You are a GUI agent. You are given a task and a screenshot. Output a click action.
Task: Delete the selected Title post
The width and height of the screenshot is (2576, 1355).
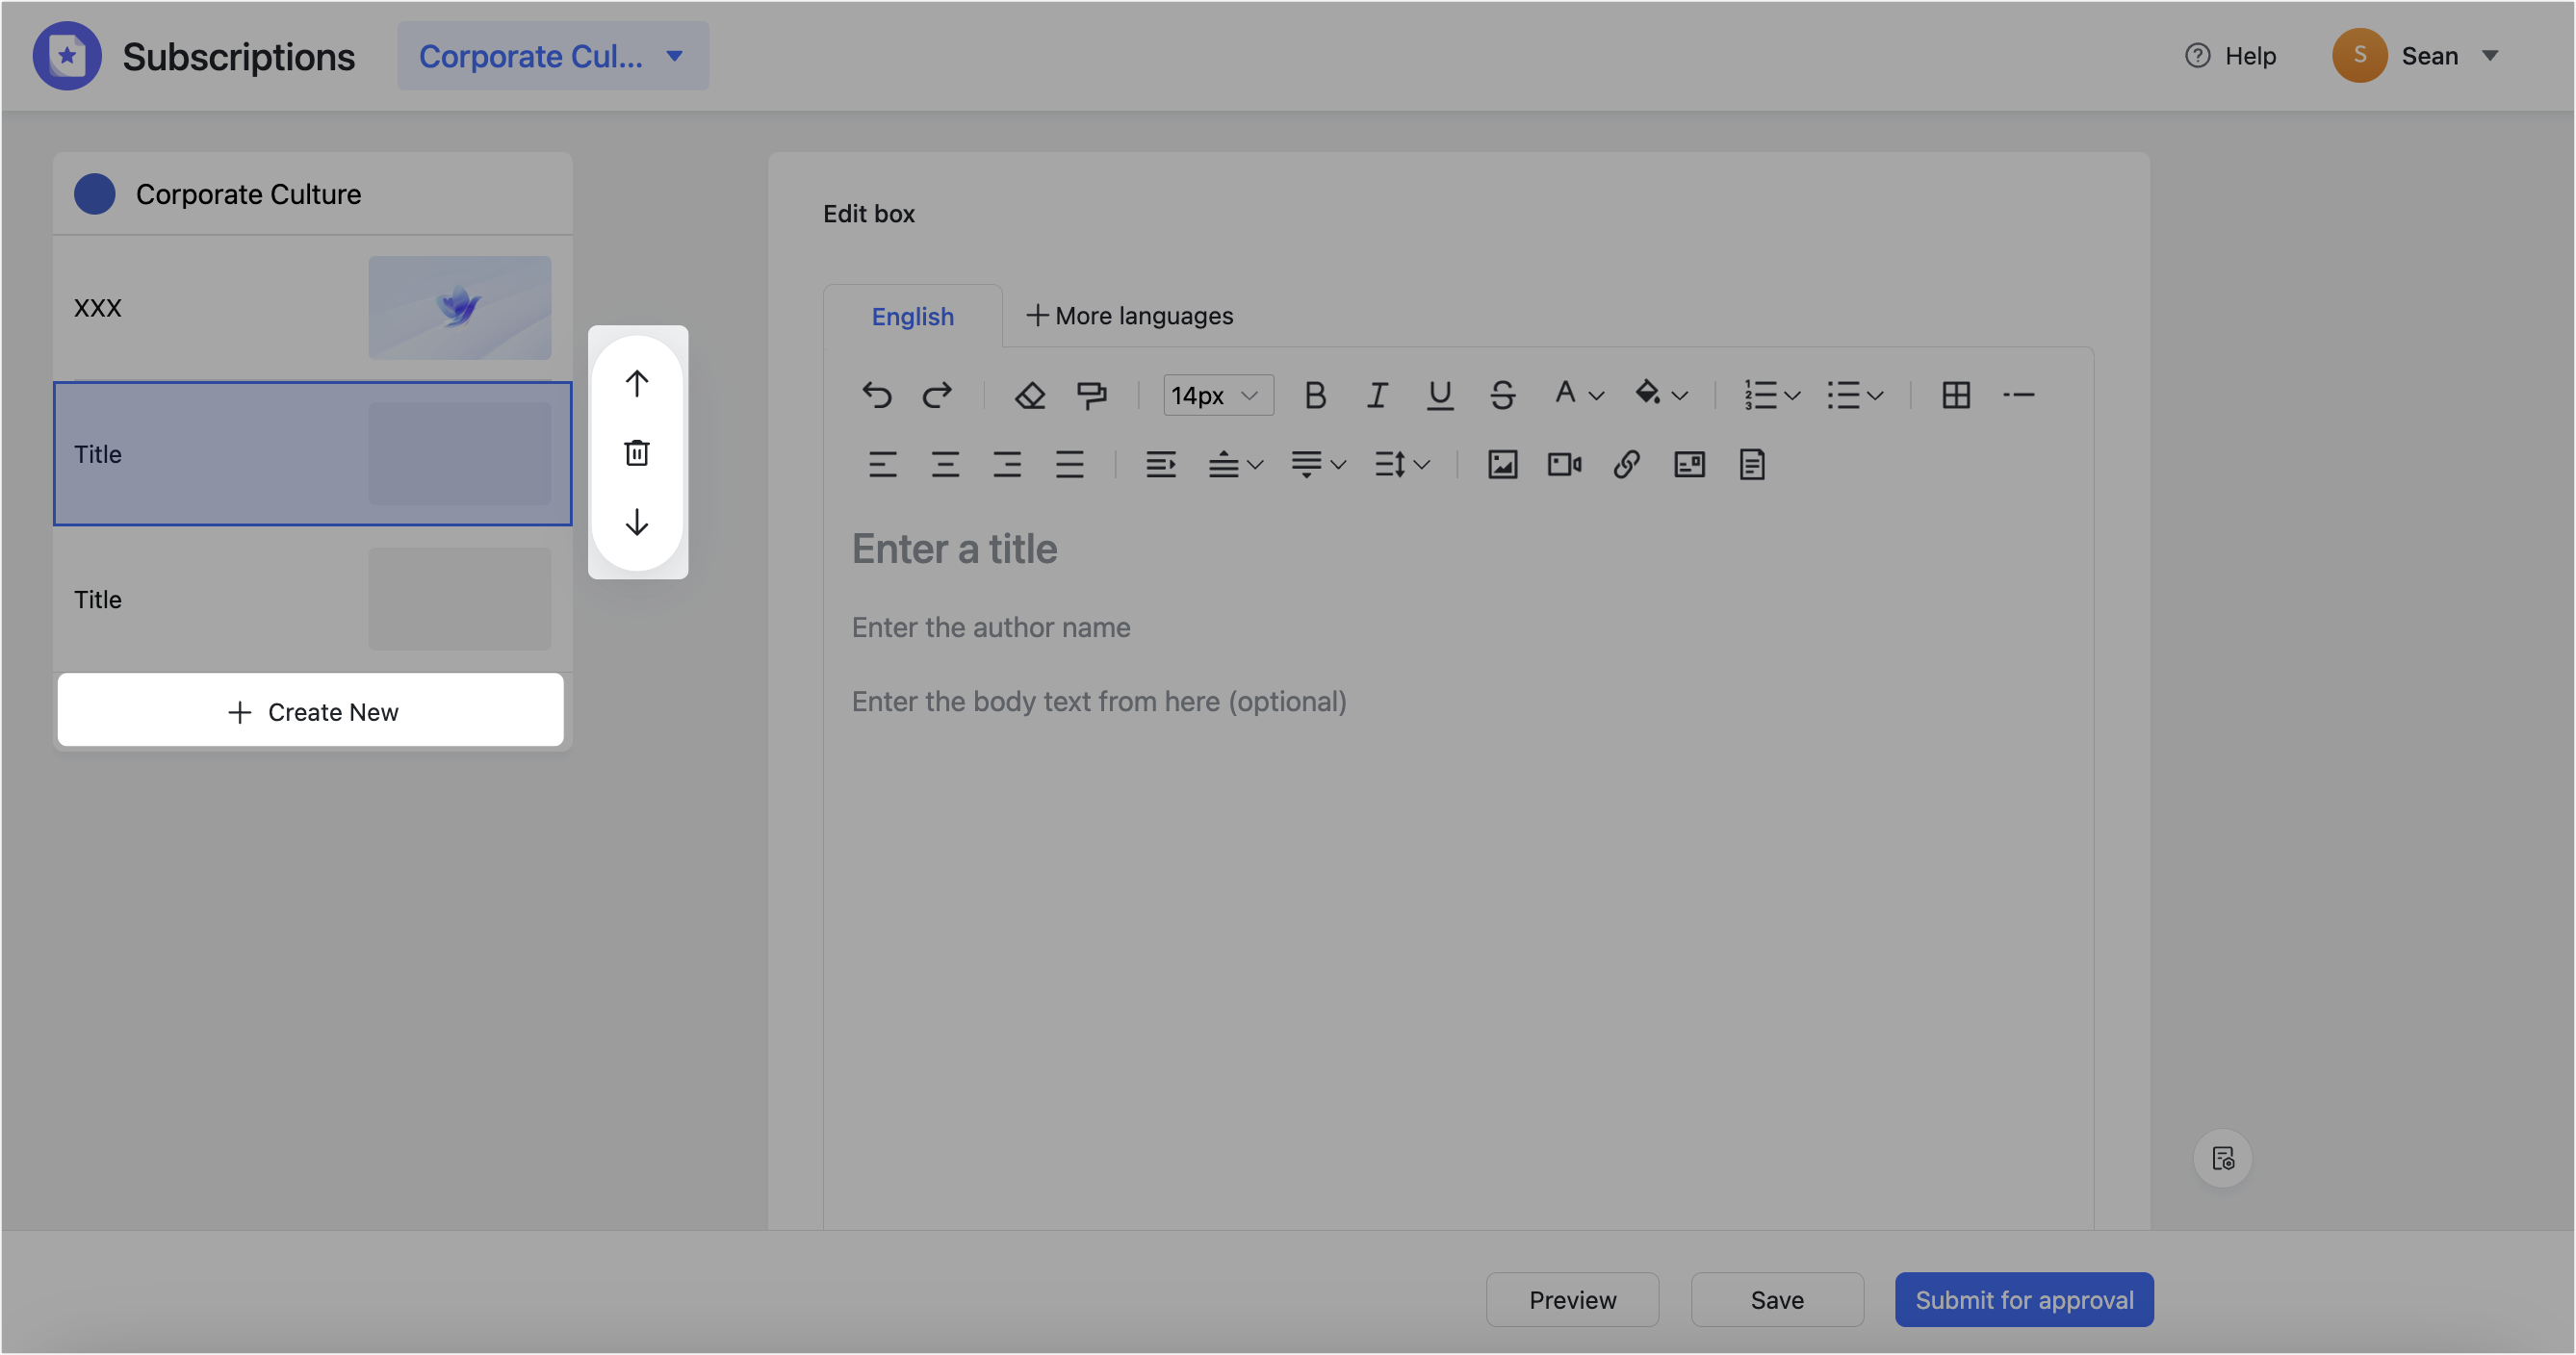pyautogui.click(x=637, y=452)
